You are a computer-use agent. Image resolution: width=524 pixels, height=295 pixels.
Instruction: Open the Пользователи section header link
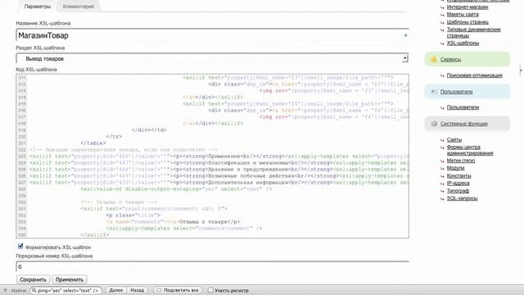pyautogui.click(x=456, y=91)
